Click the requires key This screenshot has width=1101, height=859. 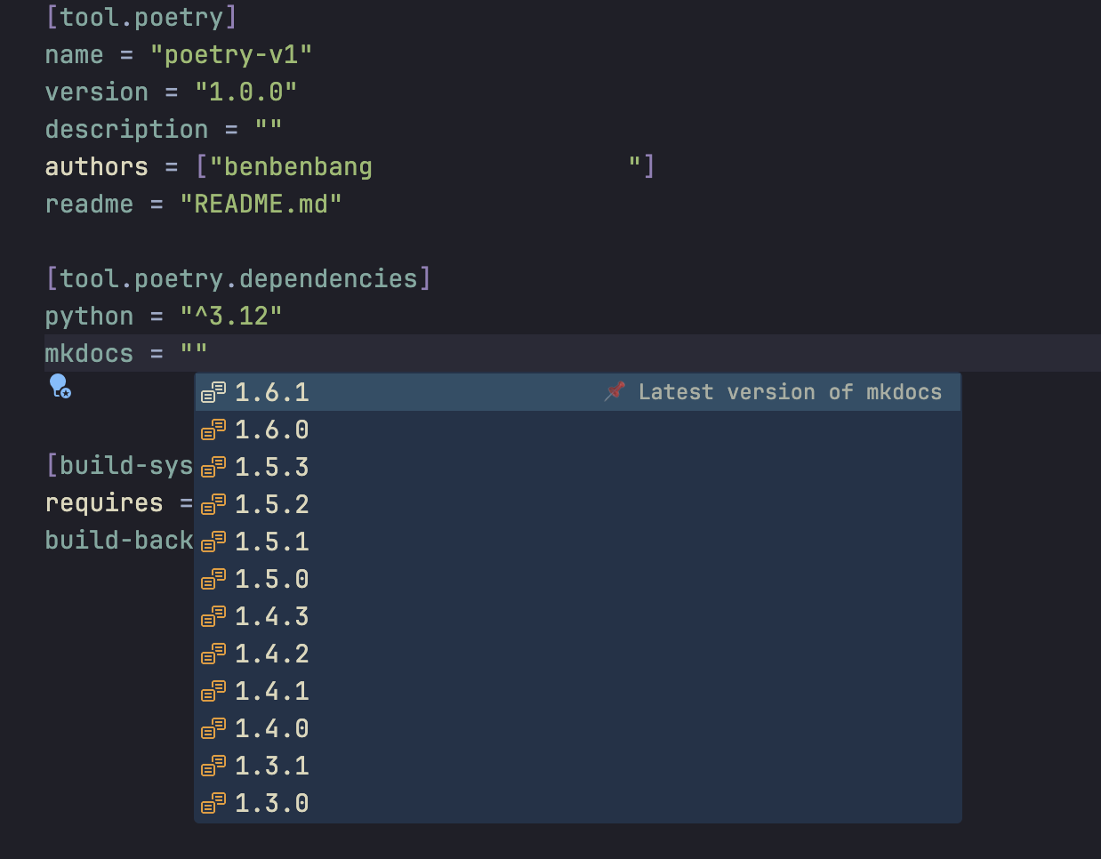point(104,502)
